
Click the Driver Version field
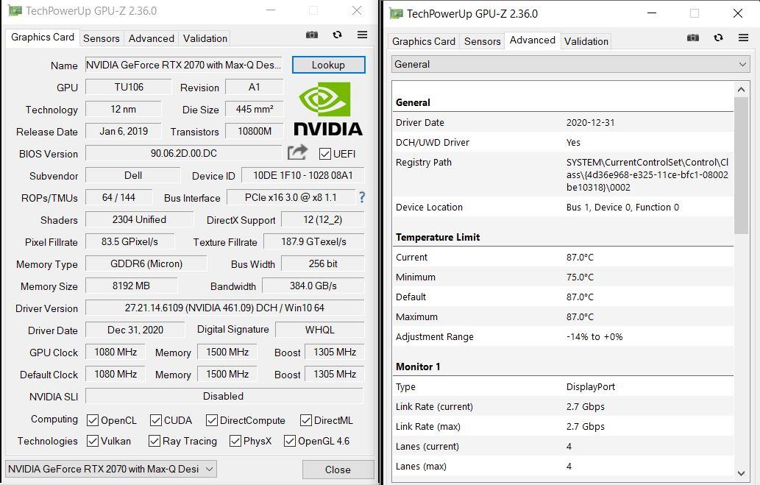[x=224, y=308]
